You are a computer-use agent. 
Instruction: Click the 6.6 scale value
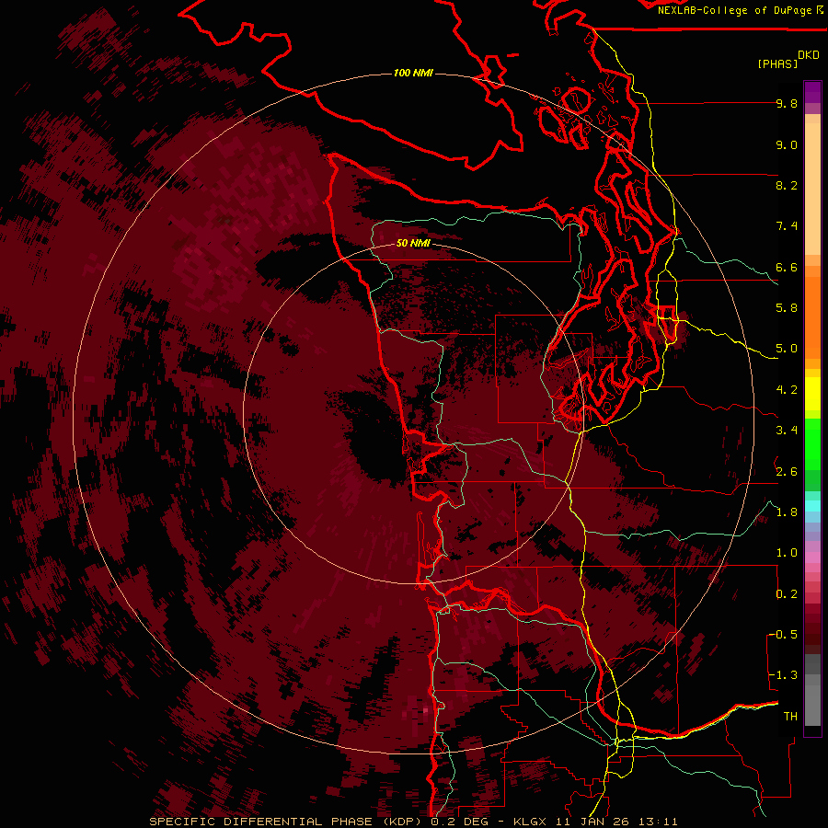coord(787,267)
